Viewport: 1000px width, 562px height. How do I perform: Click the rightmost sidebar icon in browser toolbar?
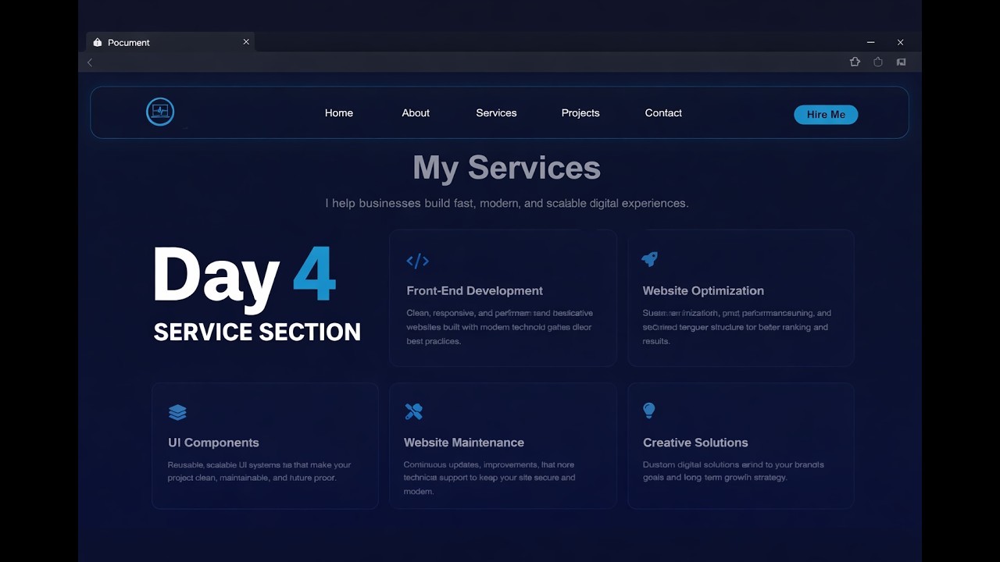click(901, 62)
